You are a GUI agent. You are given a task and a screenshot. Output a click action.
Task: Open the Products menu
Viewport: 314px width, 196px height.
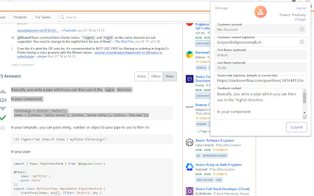pos(20,17)
